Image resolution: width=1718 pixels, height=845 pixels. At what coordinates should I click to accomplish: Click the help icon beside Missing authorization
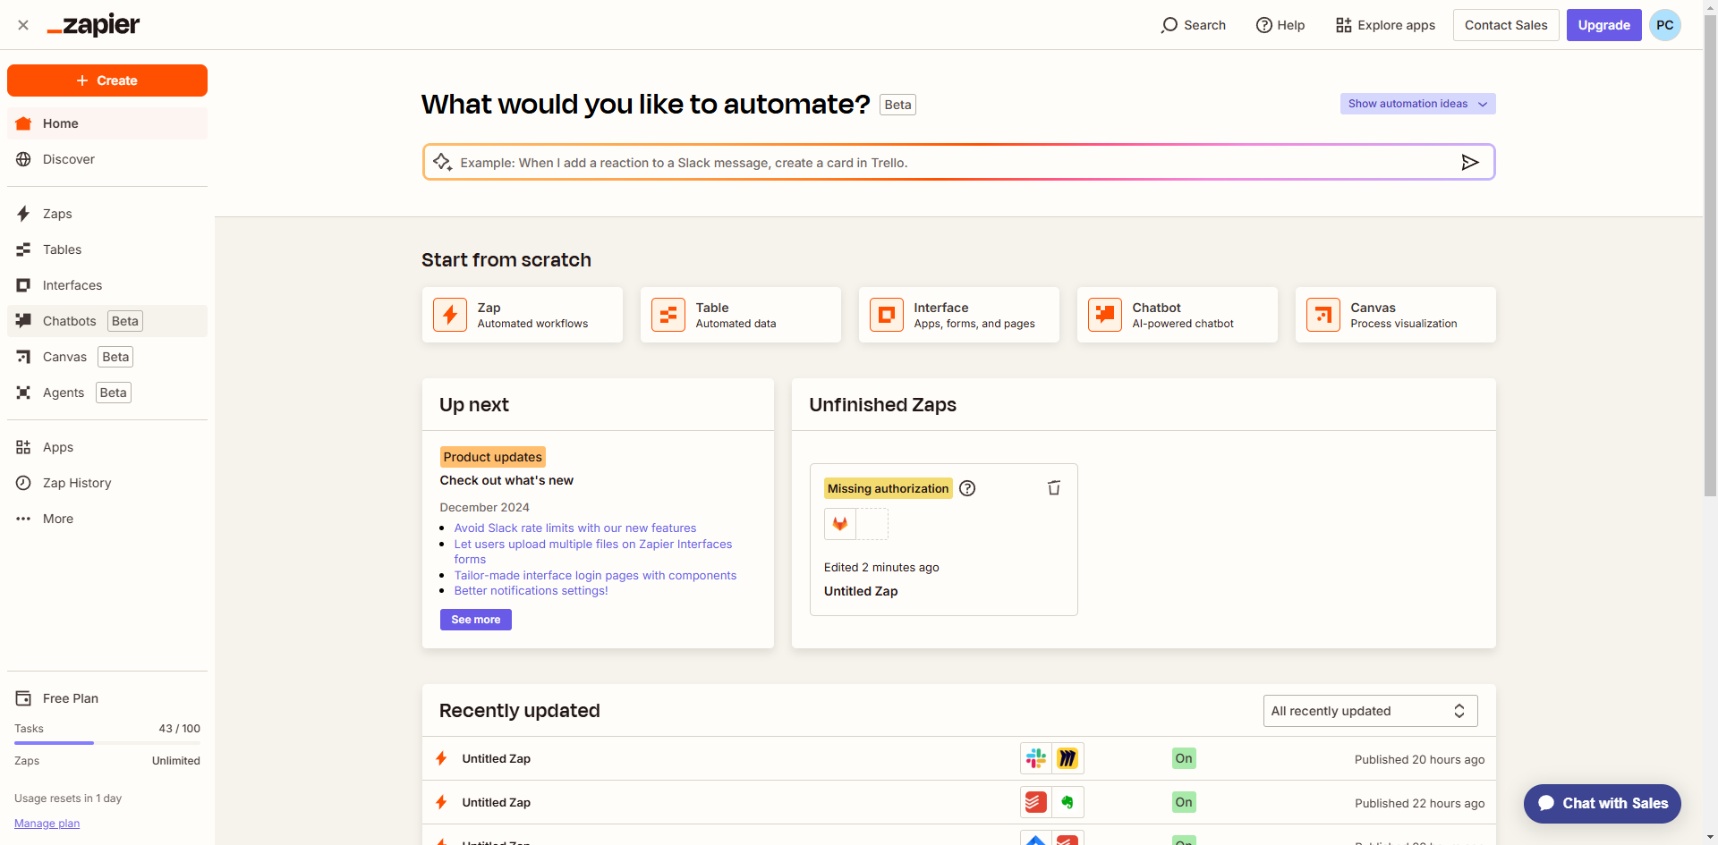pos(967,488)
